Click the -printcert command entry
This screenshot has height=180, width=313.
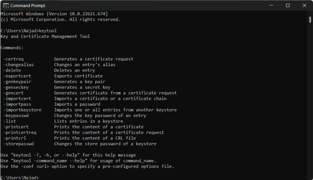click(x=15, y=127)
